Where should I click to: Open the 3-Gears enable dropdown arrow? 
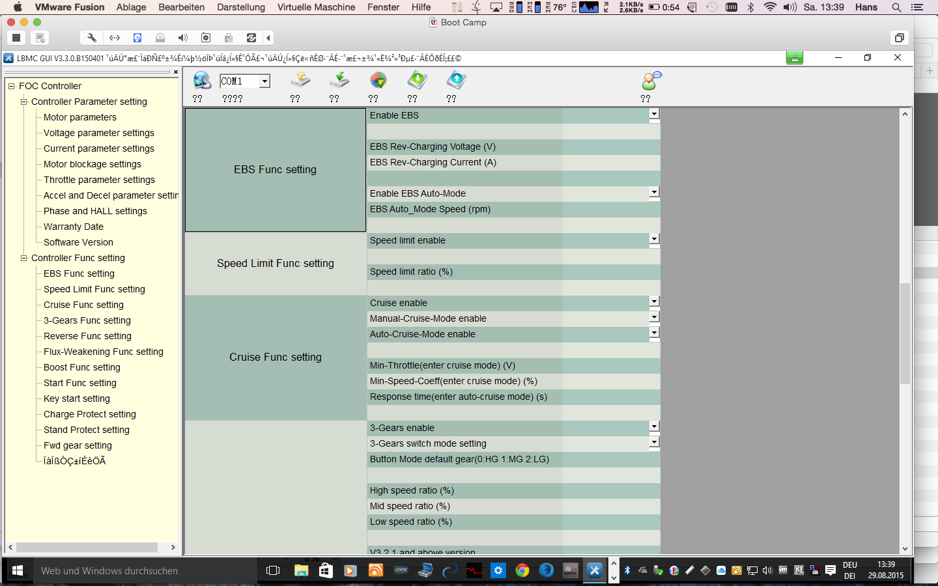tap(654, 426)
